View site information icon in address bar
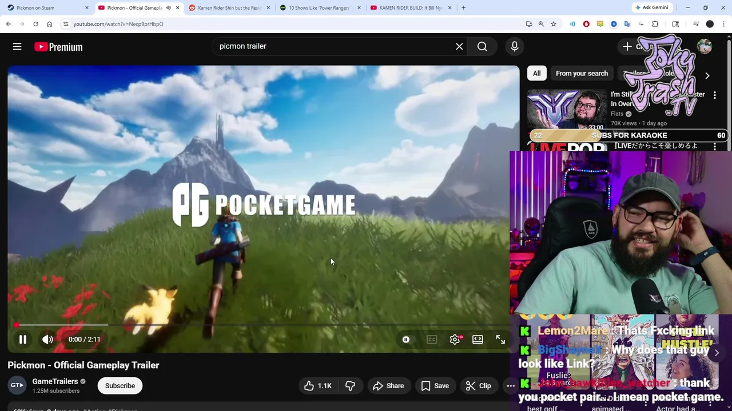This screenshot has width=732, height=411. (66, 24)
